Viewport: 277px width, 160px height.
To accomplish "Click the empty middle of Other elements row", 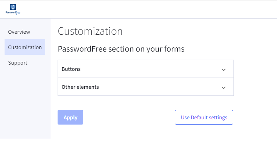I will (154, 87).
